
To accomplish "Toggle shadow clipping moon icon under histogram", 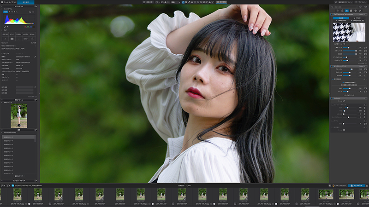I will [x=5, y=27].
